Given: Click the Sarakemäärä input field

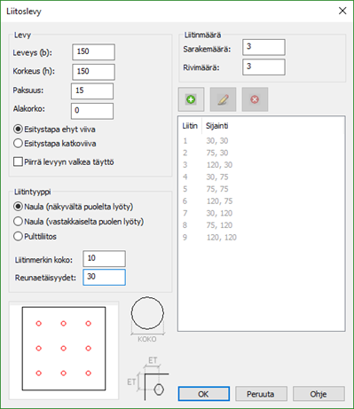Looking at the screenshot, I should click(x=264, y=47).
